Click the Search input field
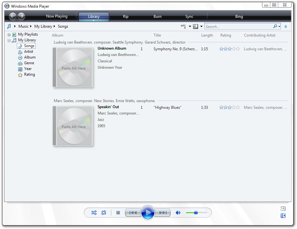 (239, 26)
